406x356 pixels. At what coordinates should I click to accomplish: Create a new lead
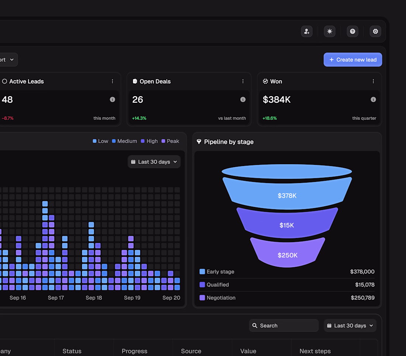pyautogui.click(x=352, y=60)
